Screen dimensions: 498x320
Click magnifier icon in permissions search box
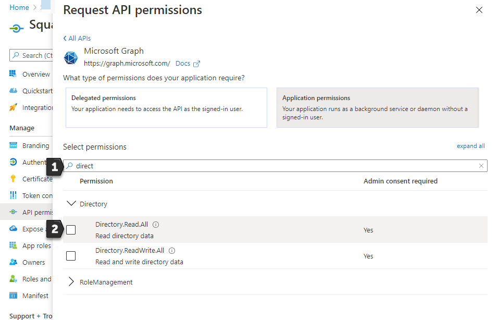click(70, 166)
